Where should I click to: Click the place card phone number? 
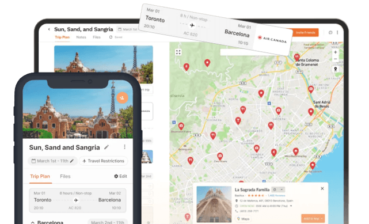pyautogui.click(x=249, y=211)
